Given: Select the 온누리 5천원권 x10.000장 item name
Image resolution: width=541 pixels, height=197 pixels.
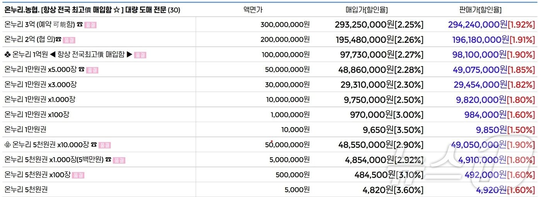Looking at the screenshot, I should 51,145.
